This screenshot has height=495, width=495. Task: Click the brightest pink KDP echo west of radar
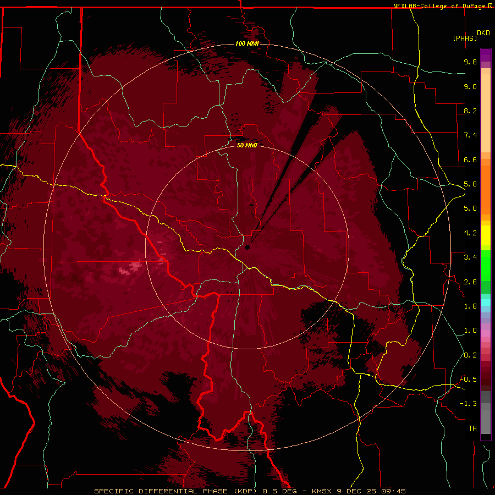point(136,265)
